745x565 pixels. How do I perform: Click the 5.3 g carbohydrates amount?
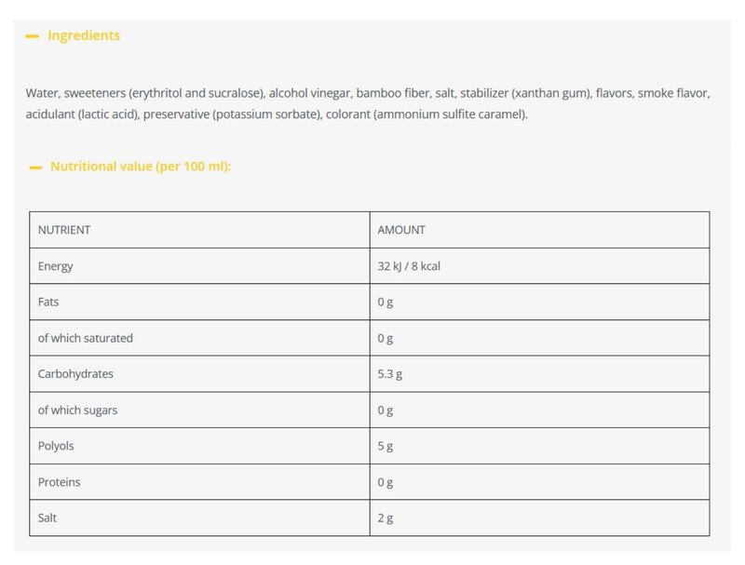(390, 374)
